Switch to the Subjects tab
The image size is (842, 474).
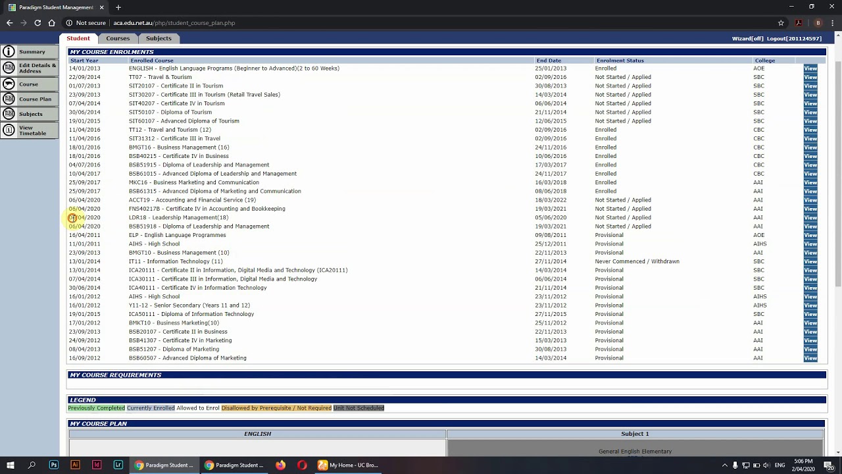point(159,38)
